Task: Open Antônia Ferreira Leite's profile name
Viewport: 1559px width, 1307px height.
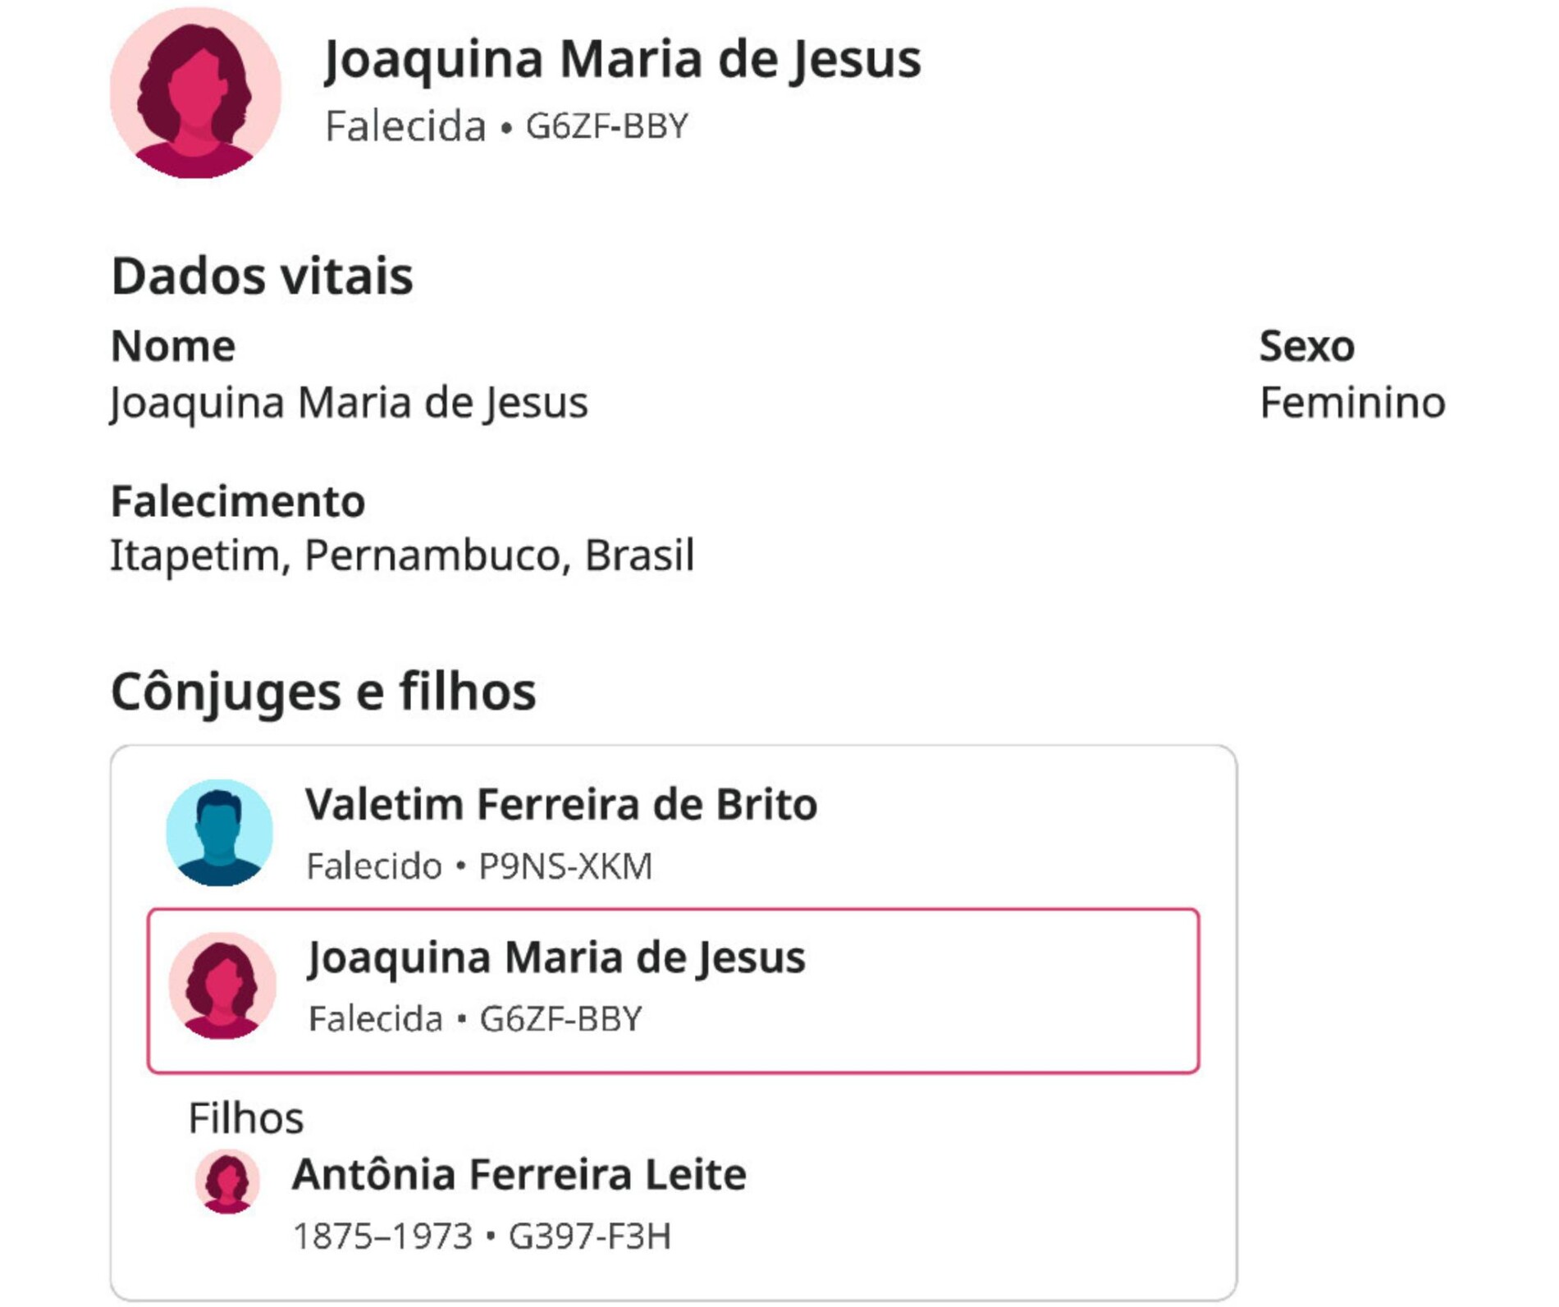Action: (x=519, y=1174)
